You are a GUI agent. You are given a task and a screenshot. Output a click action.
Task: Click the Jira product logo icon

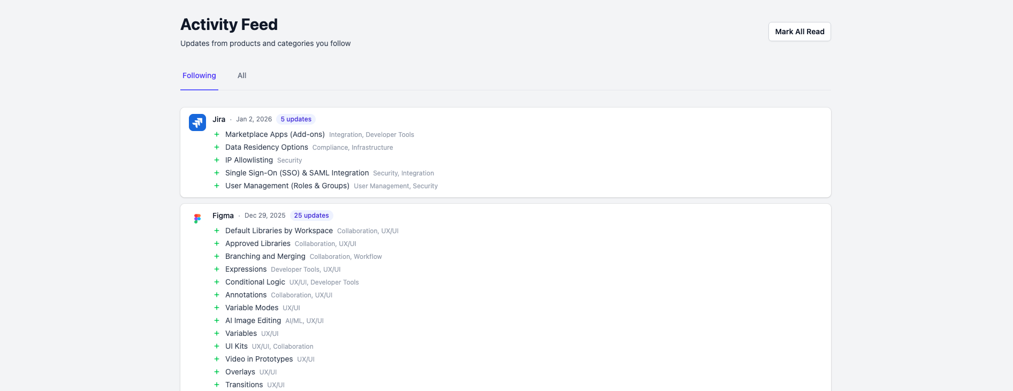[x=197, y=122]
